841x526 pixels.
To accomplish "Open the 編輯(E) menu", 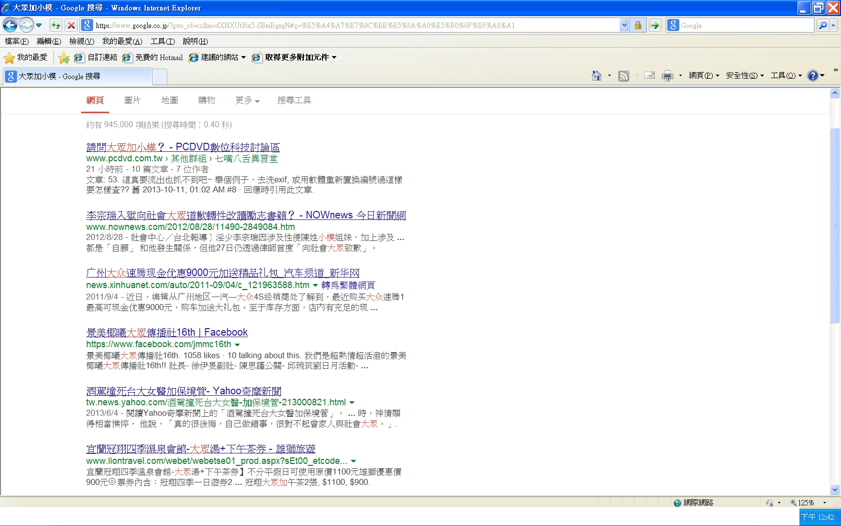I will [49, 41].
